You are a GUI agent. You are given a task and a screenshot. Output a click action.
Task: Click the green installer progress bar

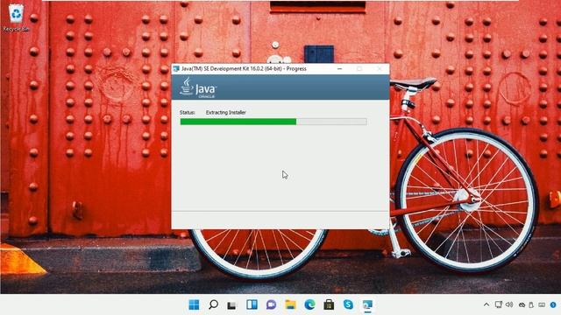tap(273, 122)
